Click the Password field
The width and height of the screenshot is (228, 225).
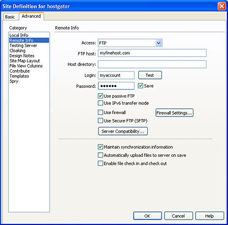116,86
